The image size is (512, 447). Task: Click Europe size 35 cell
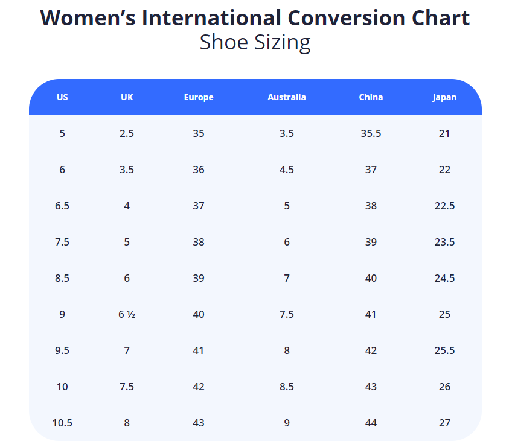[x=199, y=133]
